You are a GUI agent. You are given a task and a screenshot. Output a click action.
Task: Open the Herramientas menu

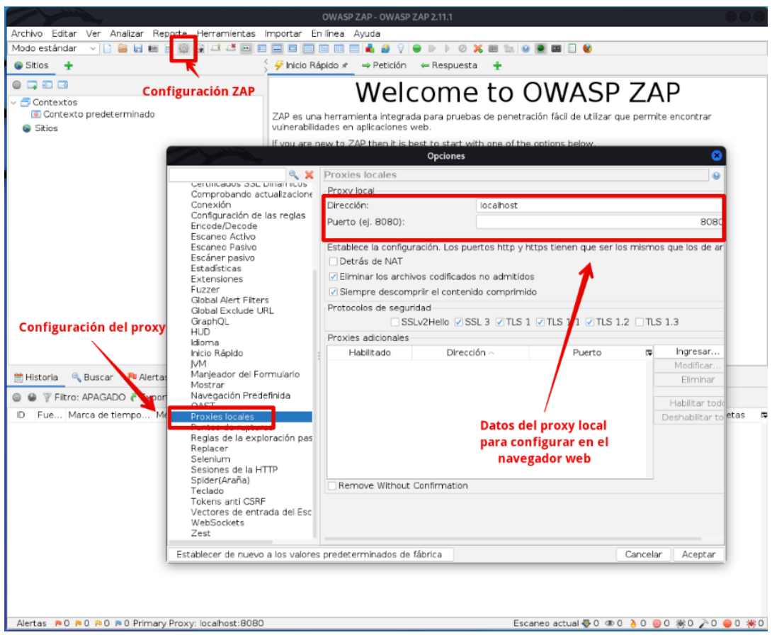tap(226, 33)
